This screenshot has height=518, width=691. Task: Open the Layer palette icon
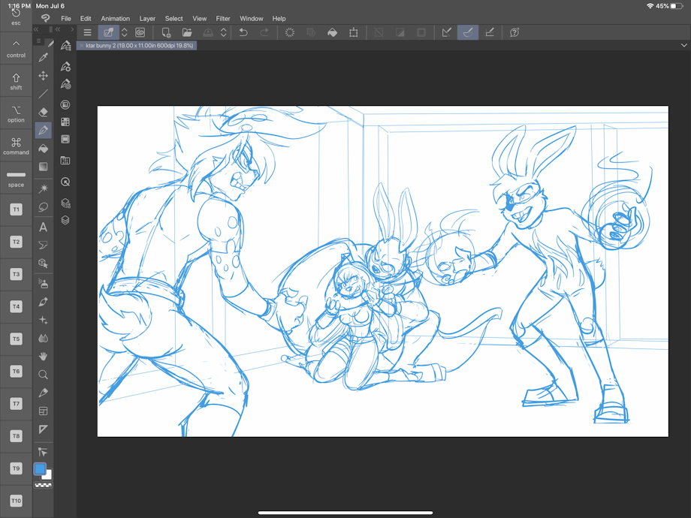click(x=65, y=220)
